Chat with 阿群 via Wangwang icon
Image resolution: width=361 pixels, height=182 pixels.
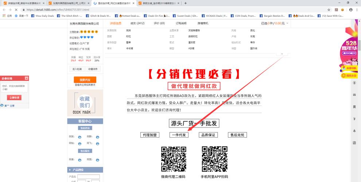(x=98, y=137)
